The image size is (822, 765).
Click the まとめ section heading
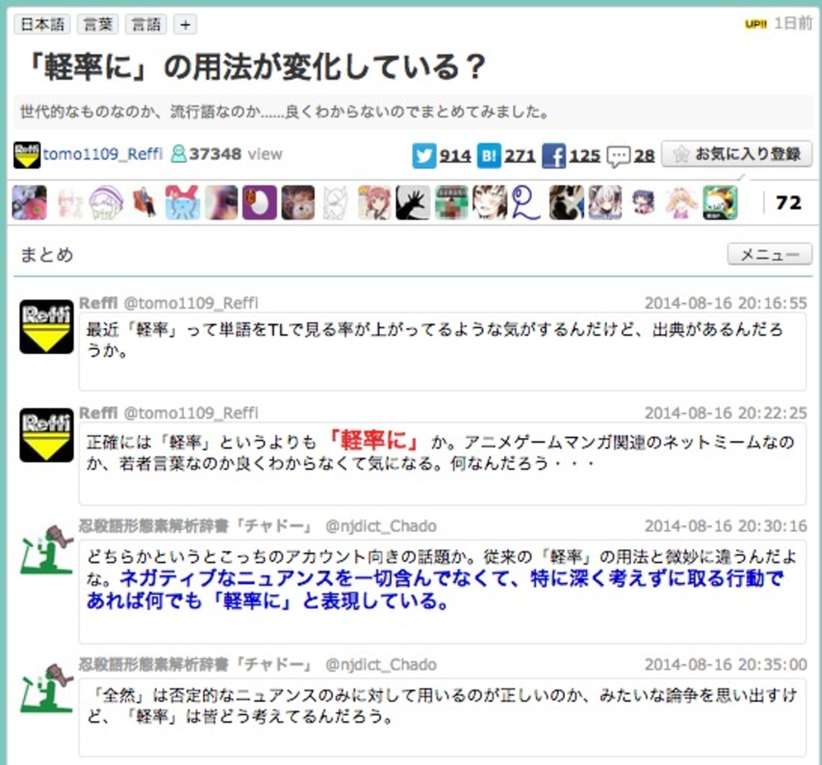click(47, 255)
